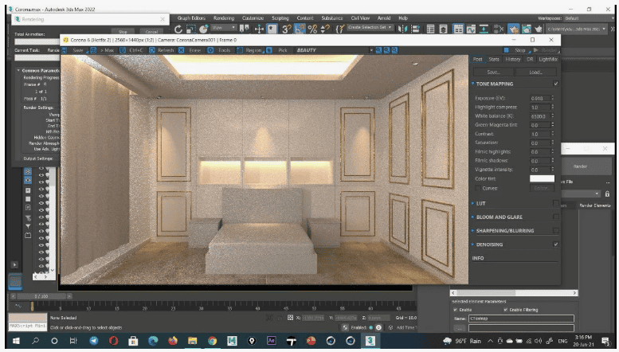This screenshot has width=619, height=352.
Task: Click the Tools icon in frame buffer
Action: click(210, 50)
